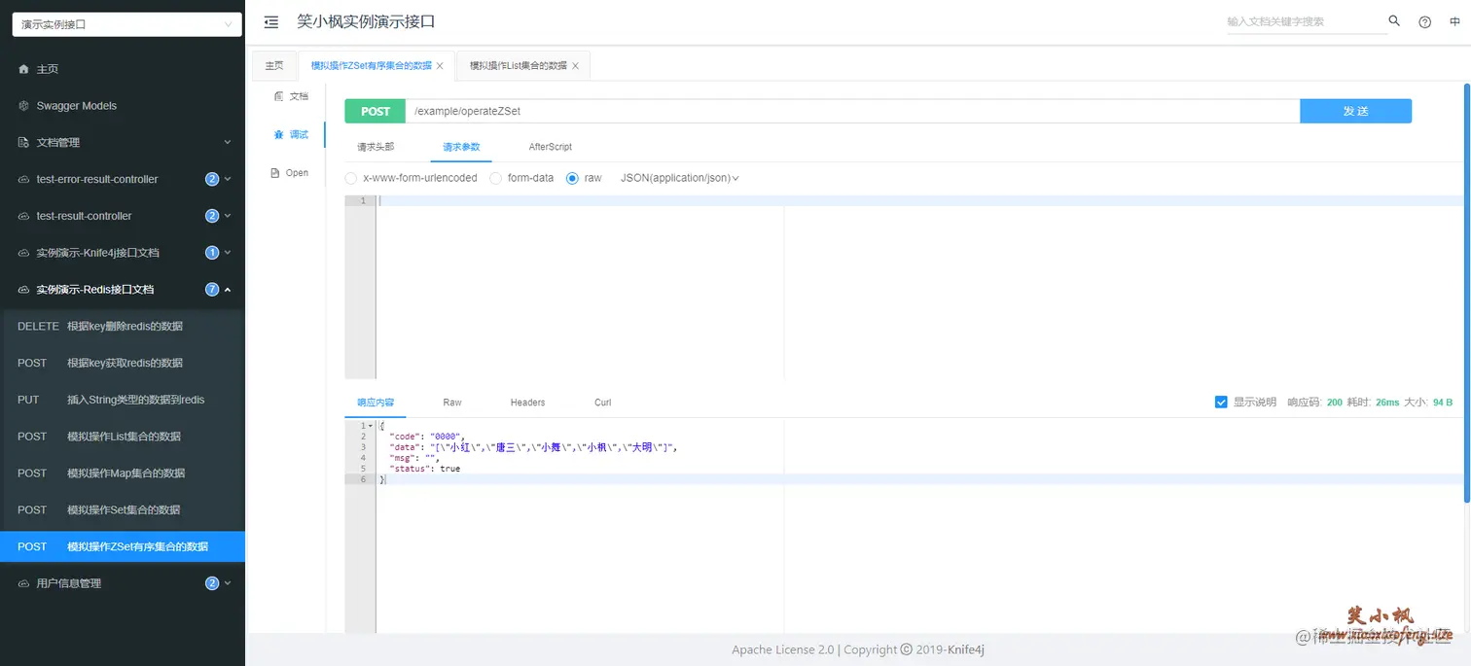Open JSON(application/json) content type dropdown
The image size is (1471, 666).
coord(680,178)
